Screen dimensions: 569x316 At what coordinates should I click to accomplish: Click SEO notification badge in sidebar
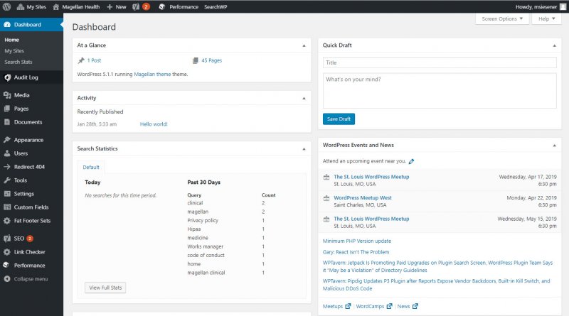pyautogui.click(x=30, y=239)
